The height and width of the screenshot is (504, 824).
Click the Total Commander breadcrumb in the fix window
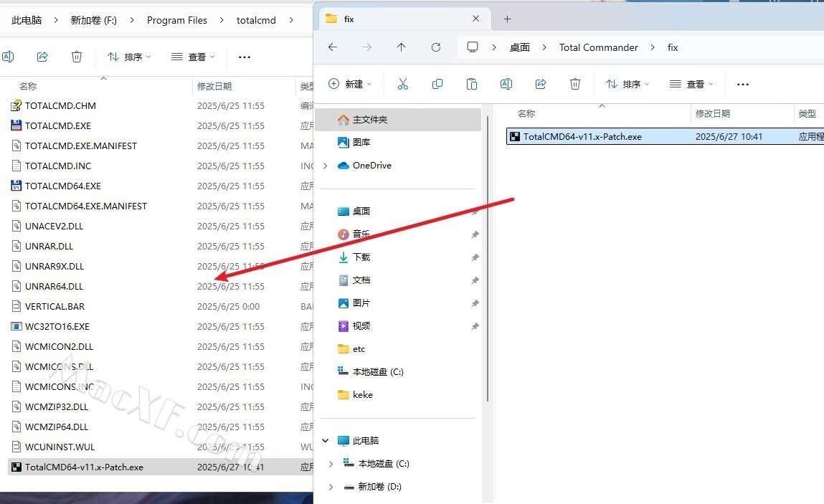coord(599,47)
